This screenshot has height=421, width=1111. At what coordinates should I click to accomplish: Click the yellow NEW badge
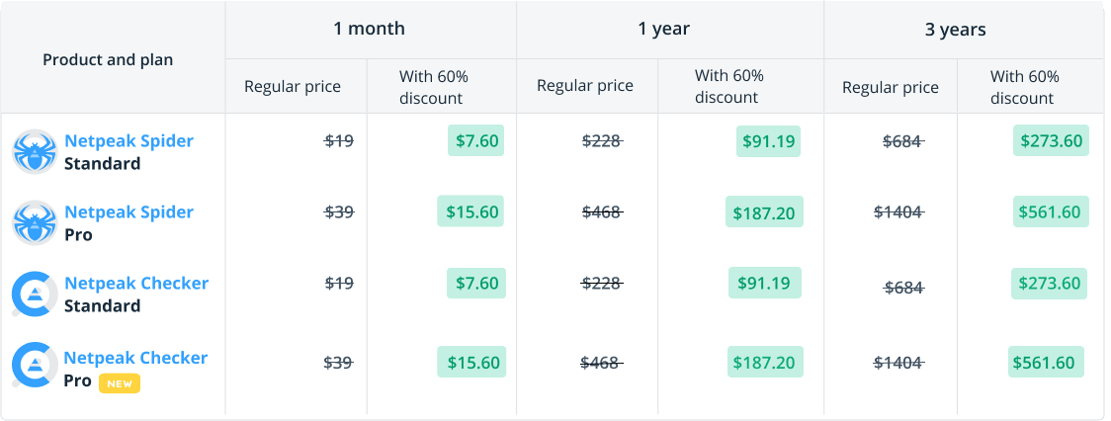(x=120, y=383)
